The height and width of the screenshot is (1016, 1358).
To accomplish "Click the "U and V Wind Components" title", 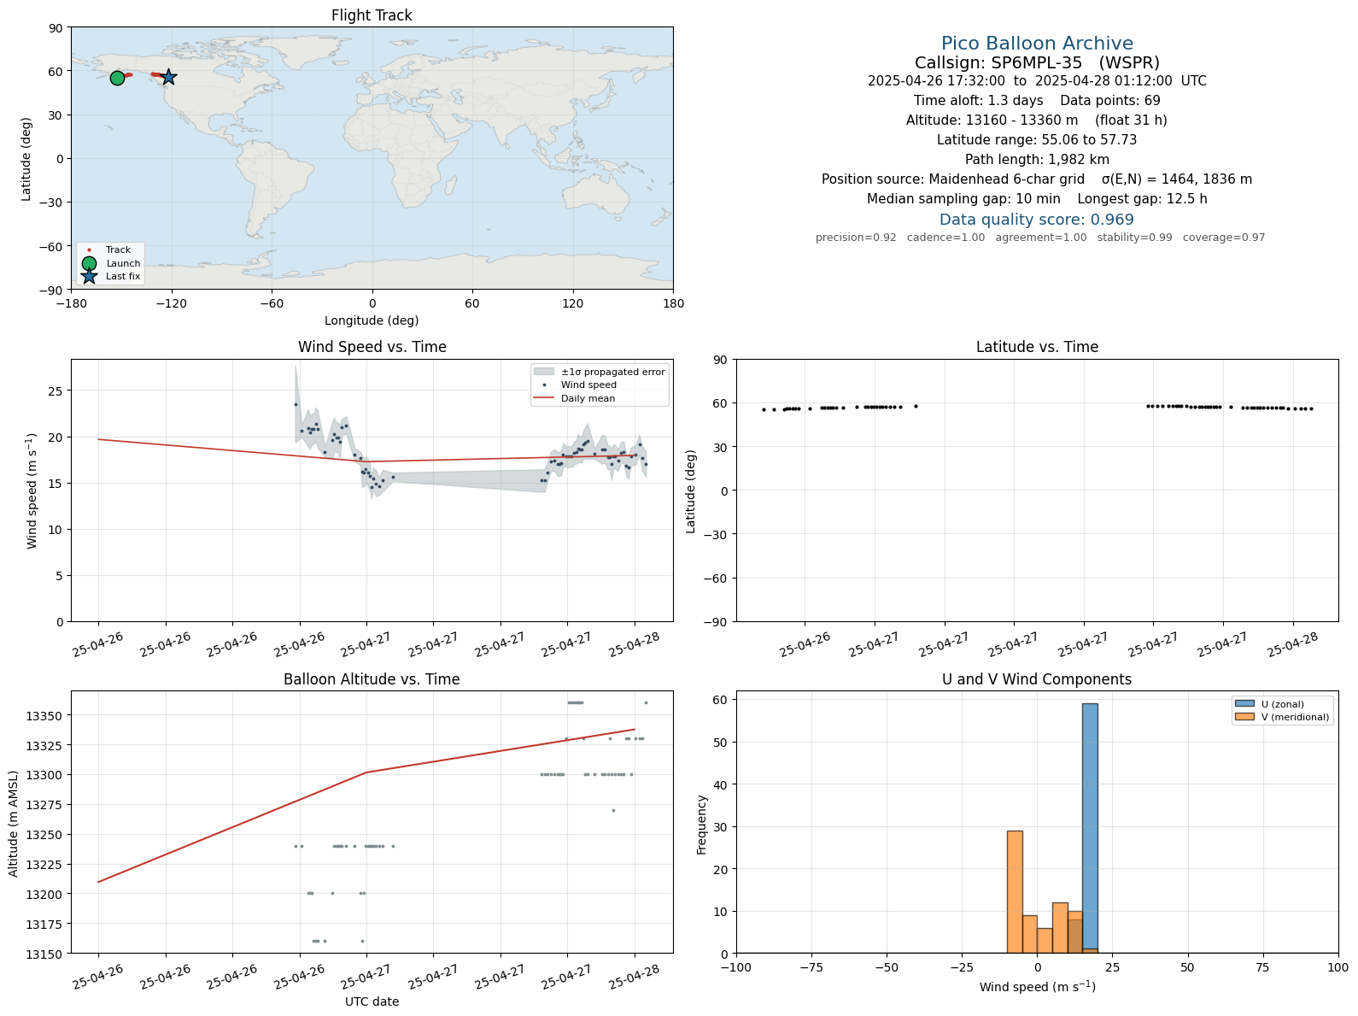I will (x=1037, y=679).
